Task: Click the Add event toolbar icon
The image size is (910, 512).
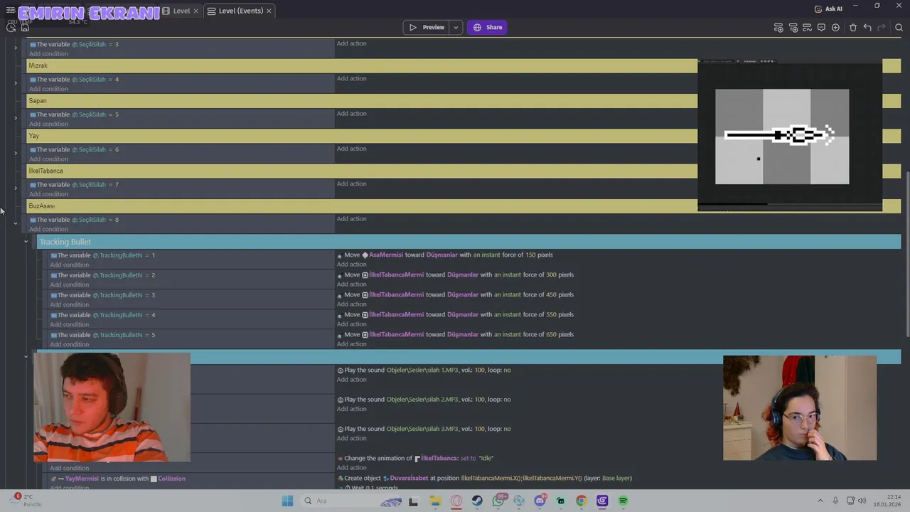Action: coord(778,28)
